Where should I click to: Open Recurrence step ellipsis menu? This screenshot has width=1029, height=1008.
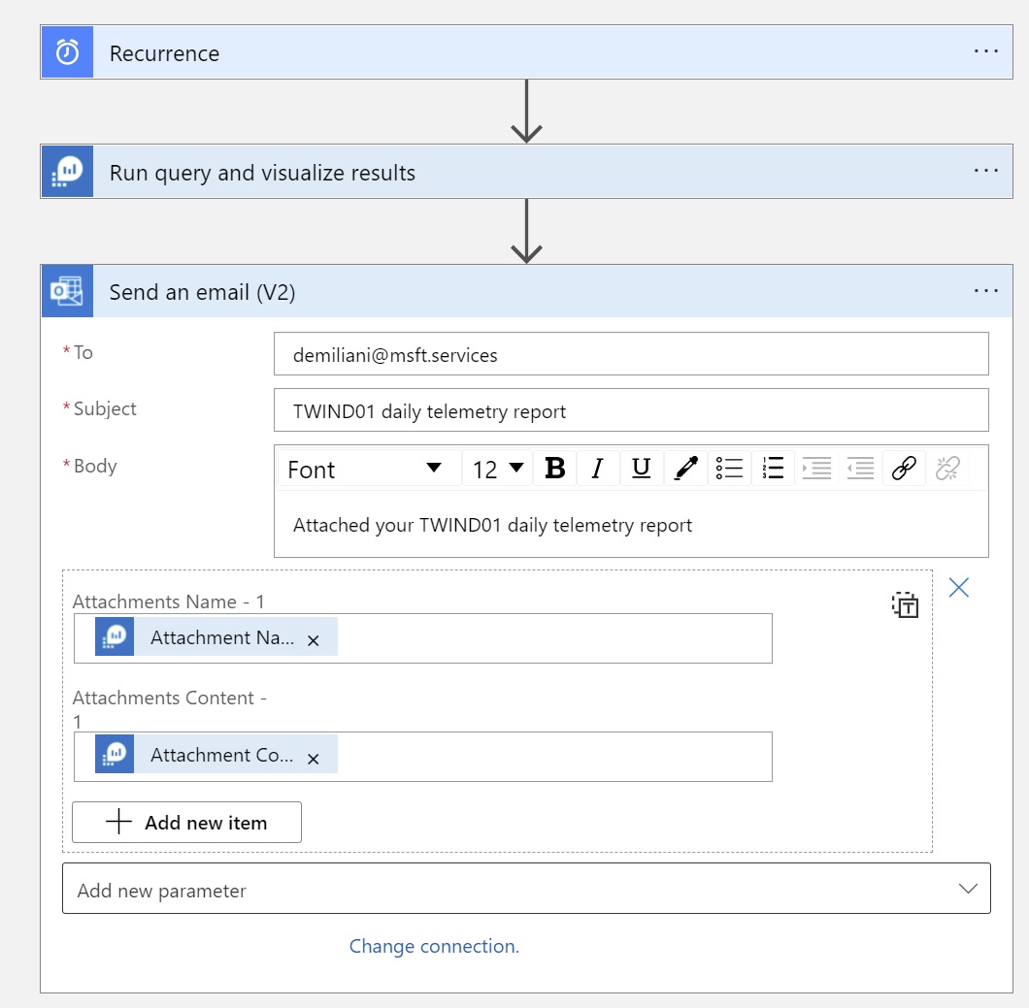tap(985, 51)
